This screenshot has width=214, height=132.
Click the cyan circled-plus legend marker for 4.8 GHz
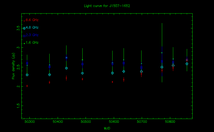coord(24,28)
